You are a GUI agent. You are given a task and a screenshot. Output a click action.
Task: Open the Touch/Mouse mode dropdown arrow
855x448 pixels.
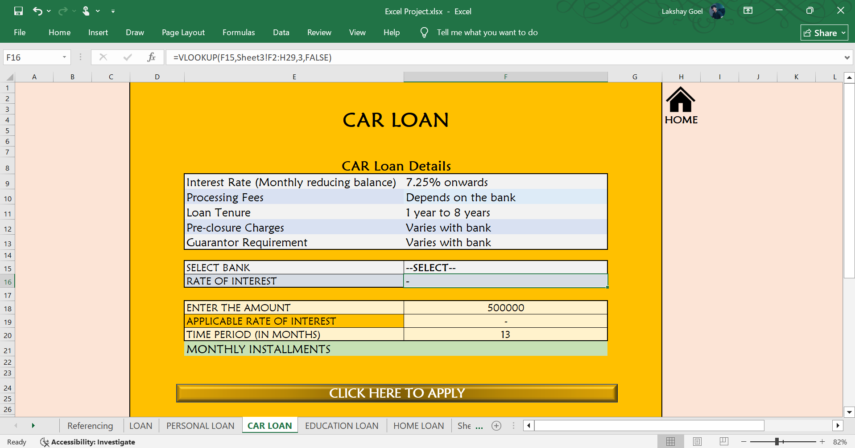(98, 11)
